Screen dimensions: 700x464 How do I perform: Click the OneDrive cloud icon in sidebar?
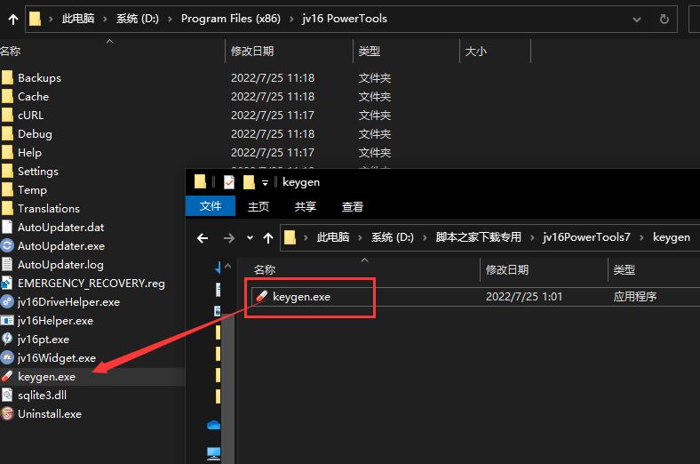214,425
